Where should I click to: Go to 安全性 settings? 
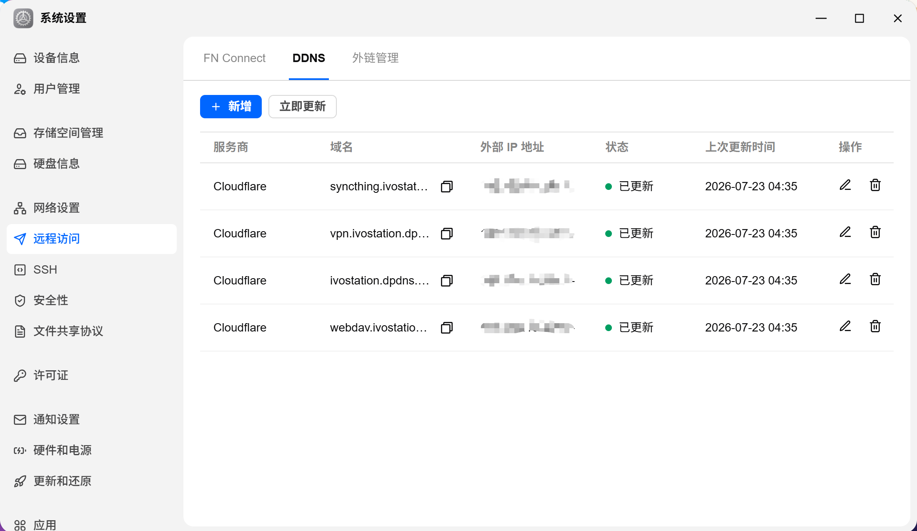tap(92, 300)
